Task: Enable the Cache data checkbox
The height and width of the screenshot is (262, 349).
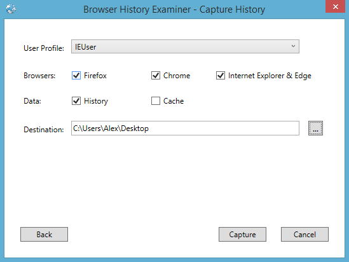Action: pyautogui.click(x=156, y=101)
